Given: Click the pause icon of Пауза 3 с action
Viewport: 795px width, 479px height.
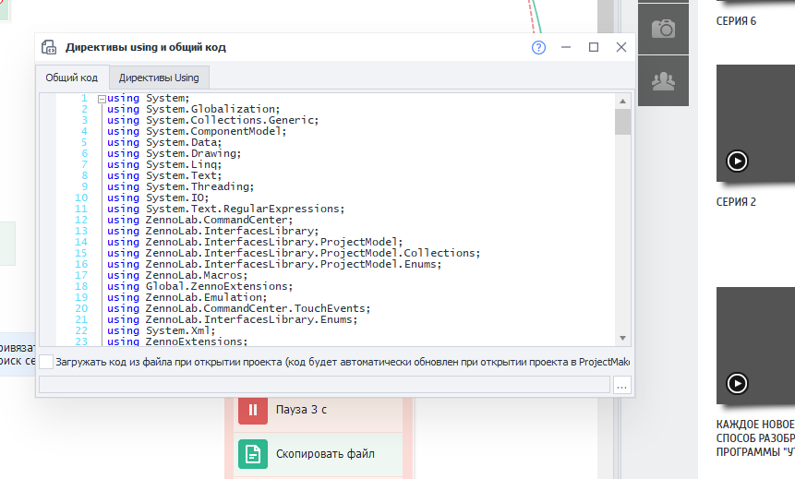Looking at the screenshot, I should 253,410.
